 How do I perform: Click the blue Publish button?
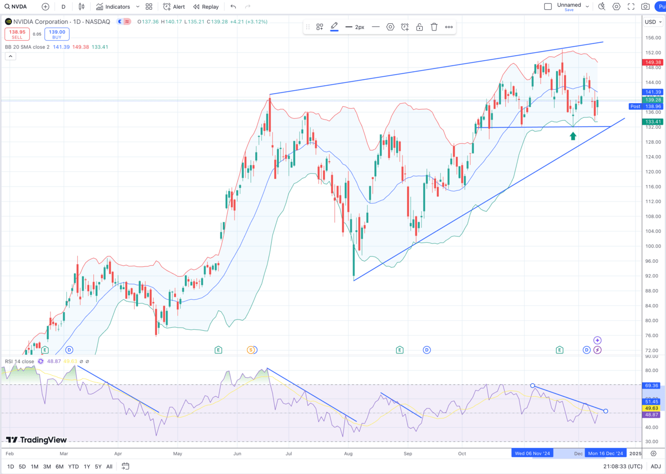point(660,7)
